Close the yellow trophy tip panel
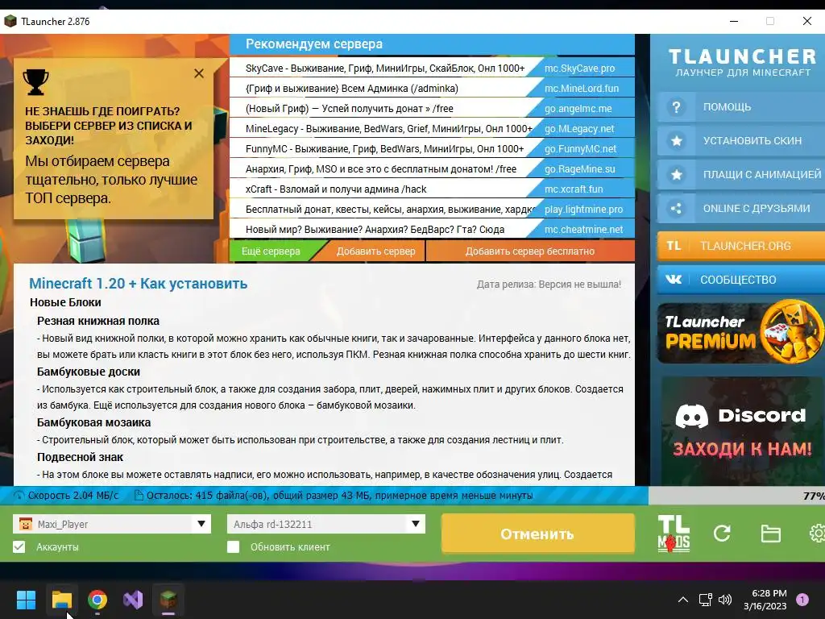 199,73
